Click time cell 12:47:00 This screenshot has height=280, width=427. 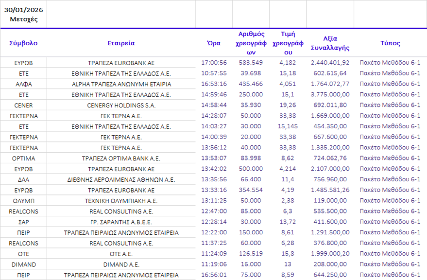214,211
